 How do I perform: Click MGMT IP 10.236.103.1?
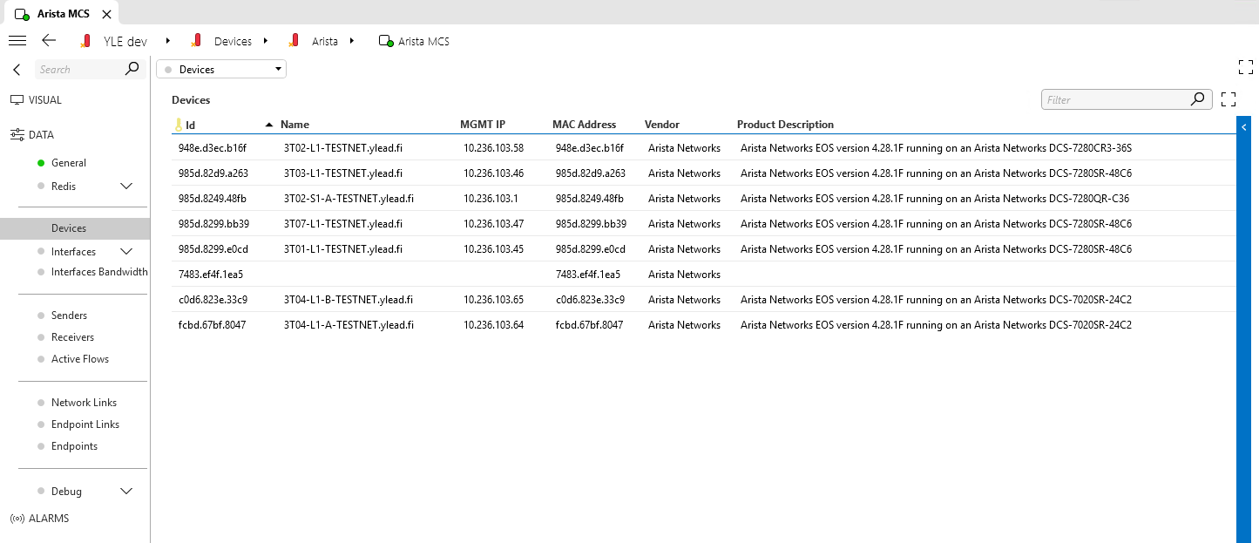click(x=491, y=199)
